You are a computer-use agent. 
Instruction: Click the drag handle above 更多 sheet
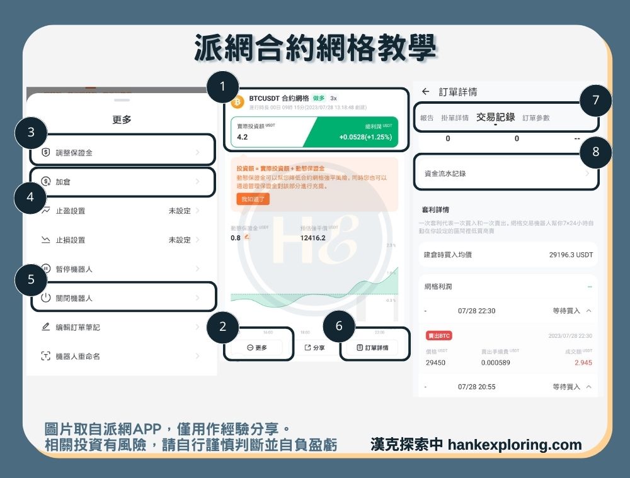[122, 100]
